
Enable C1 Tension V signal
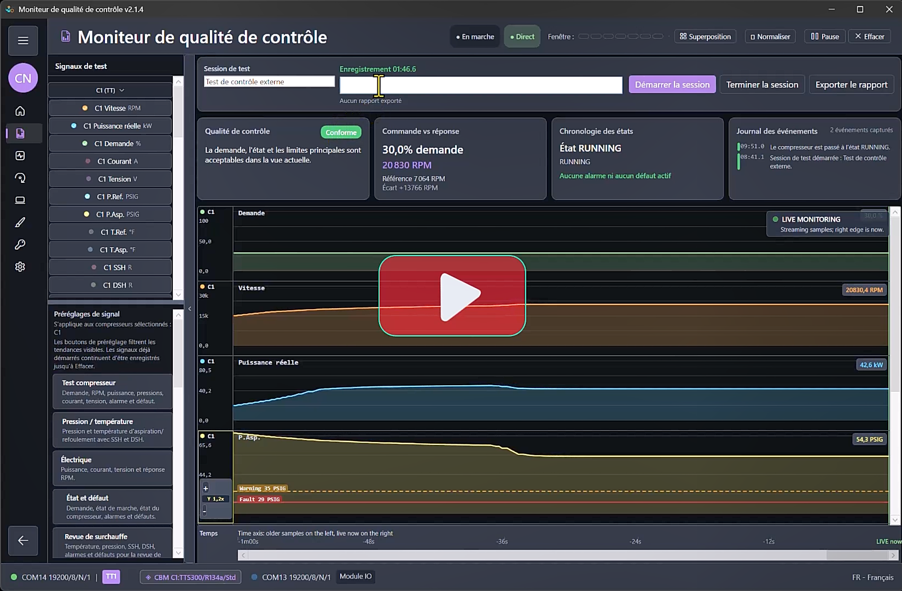tap(110, 179)
